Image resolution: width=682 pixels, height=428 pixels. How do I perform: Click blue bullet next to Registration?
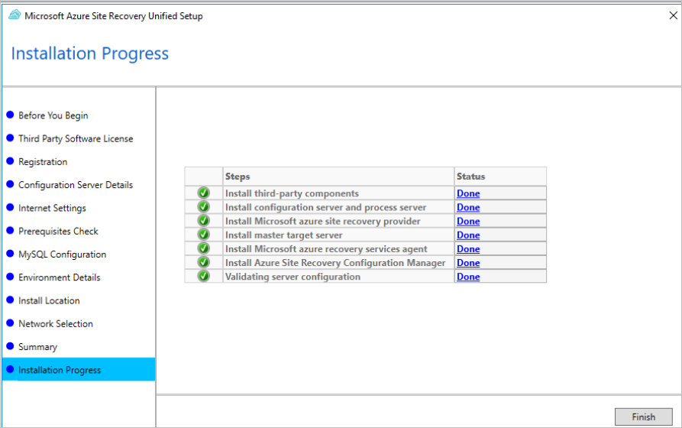pyautogui.click(x=10, y=161)
